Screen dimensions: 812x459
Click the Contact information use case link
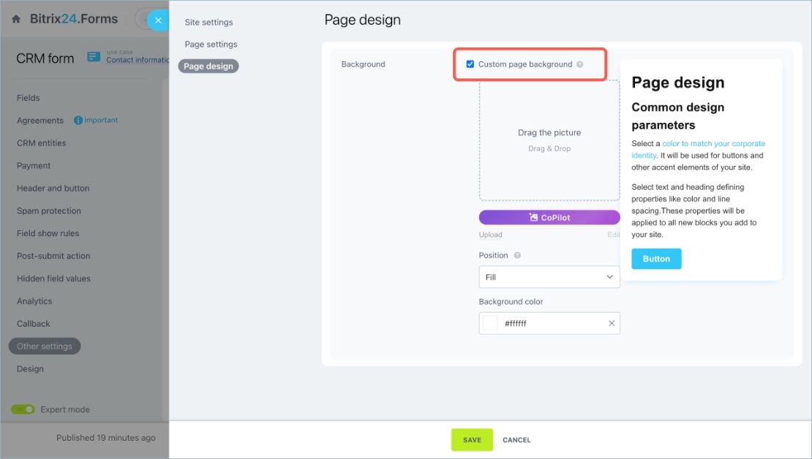click(x=138, y=60)
